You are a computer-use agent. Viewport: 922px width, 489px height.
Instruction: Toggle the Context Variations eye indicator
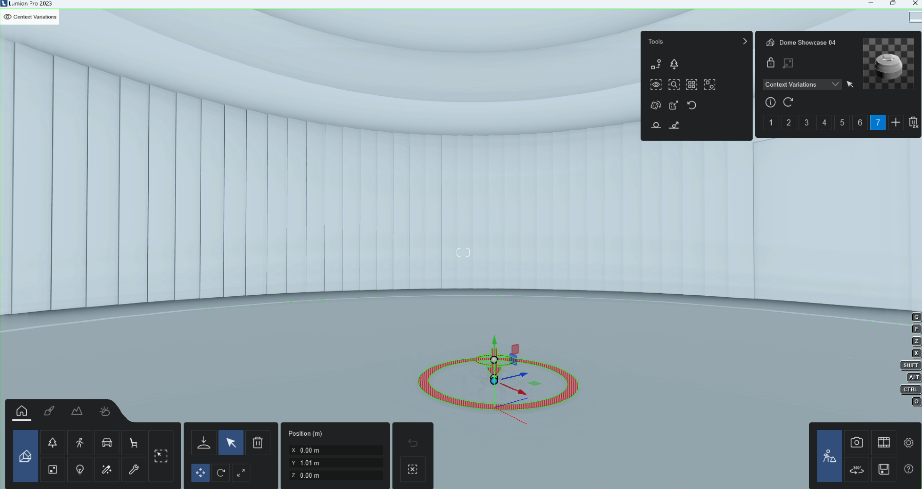(8, 17)
